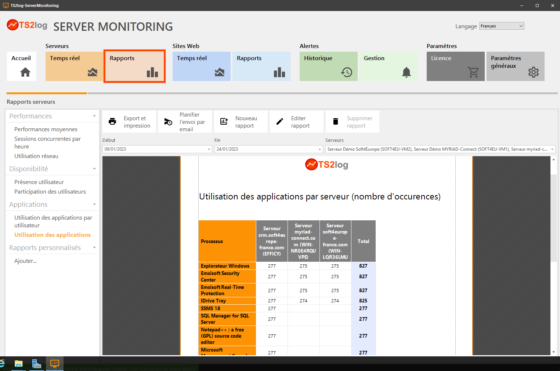Open the server manager taskbar icon
The height and width of the screenshot is (371, 560).
pyautogui.click(x=36, y=364)
